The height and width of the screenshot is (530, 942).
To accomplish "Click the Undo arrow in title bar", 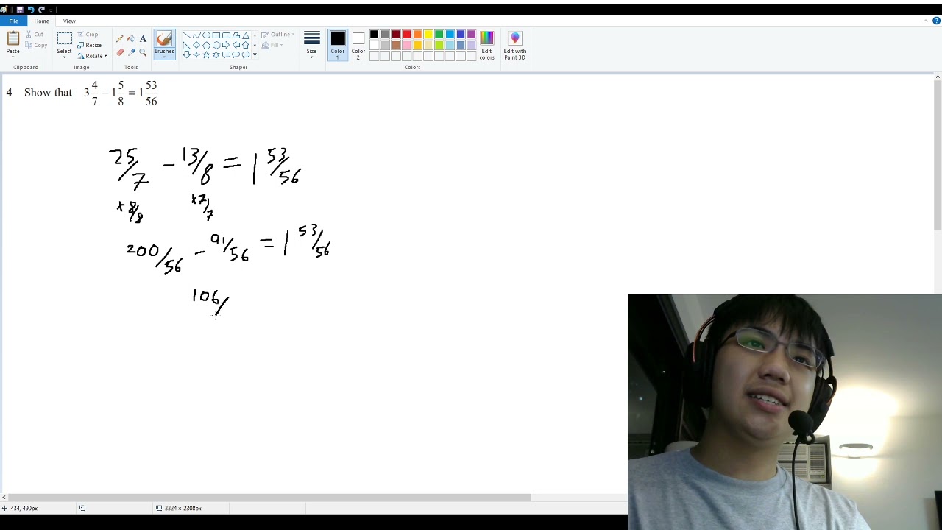I will (x=30, y=10).
